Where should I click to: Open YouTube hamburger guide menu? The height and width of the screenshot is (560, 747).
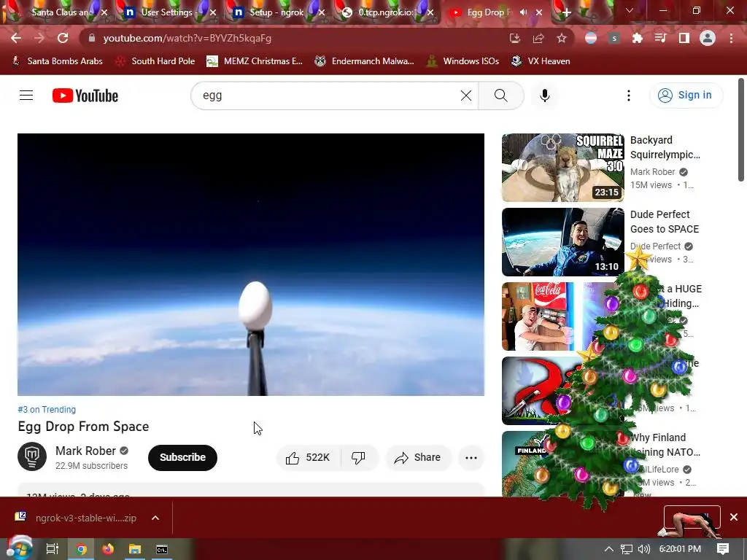click(x=26, y=96)
